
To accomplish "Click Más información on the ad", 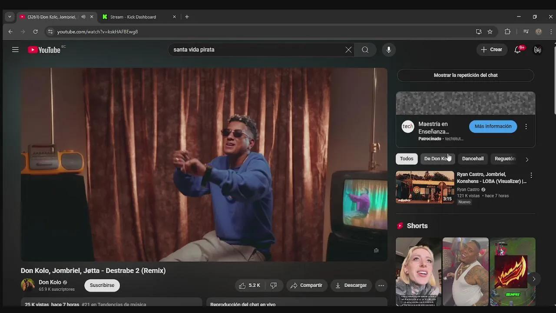I will coord(493,127).
